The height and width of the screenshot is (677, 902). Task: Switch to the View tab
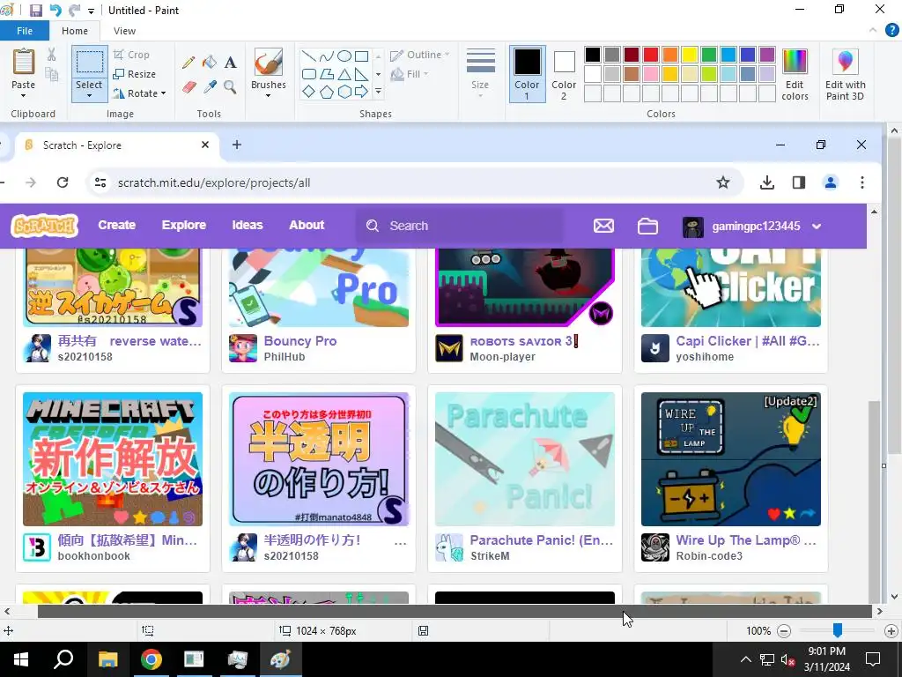tap(124, 31)
